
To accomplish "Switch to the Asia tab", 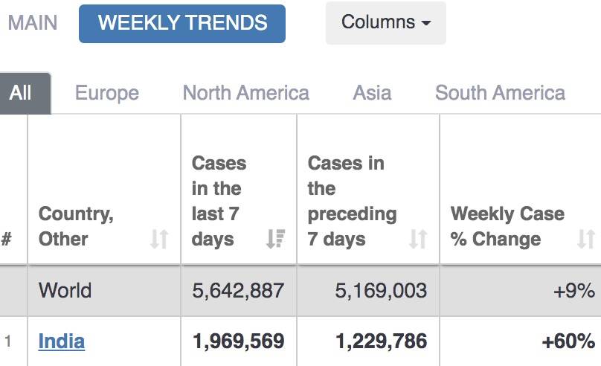I will [372, 93].
